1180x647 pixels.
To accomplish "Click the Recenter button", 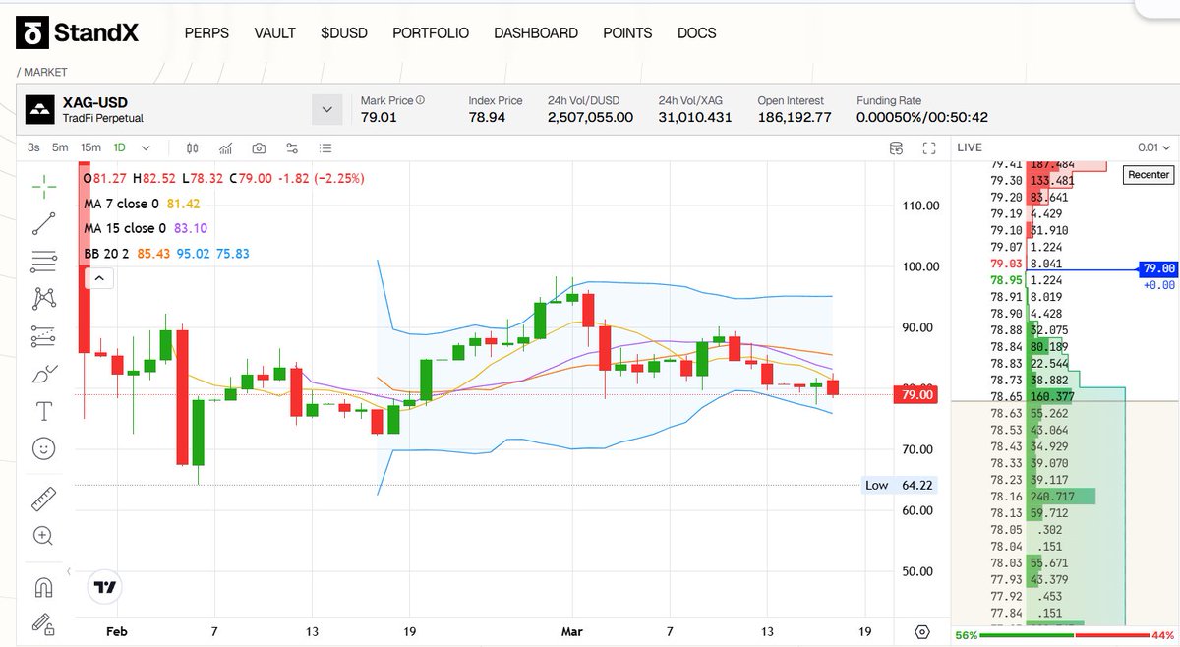I will click(1148, 175).
